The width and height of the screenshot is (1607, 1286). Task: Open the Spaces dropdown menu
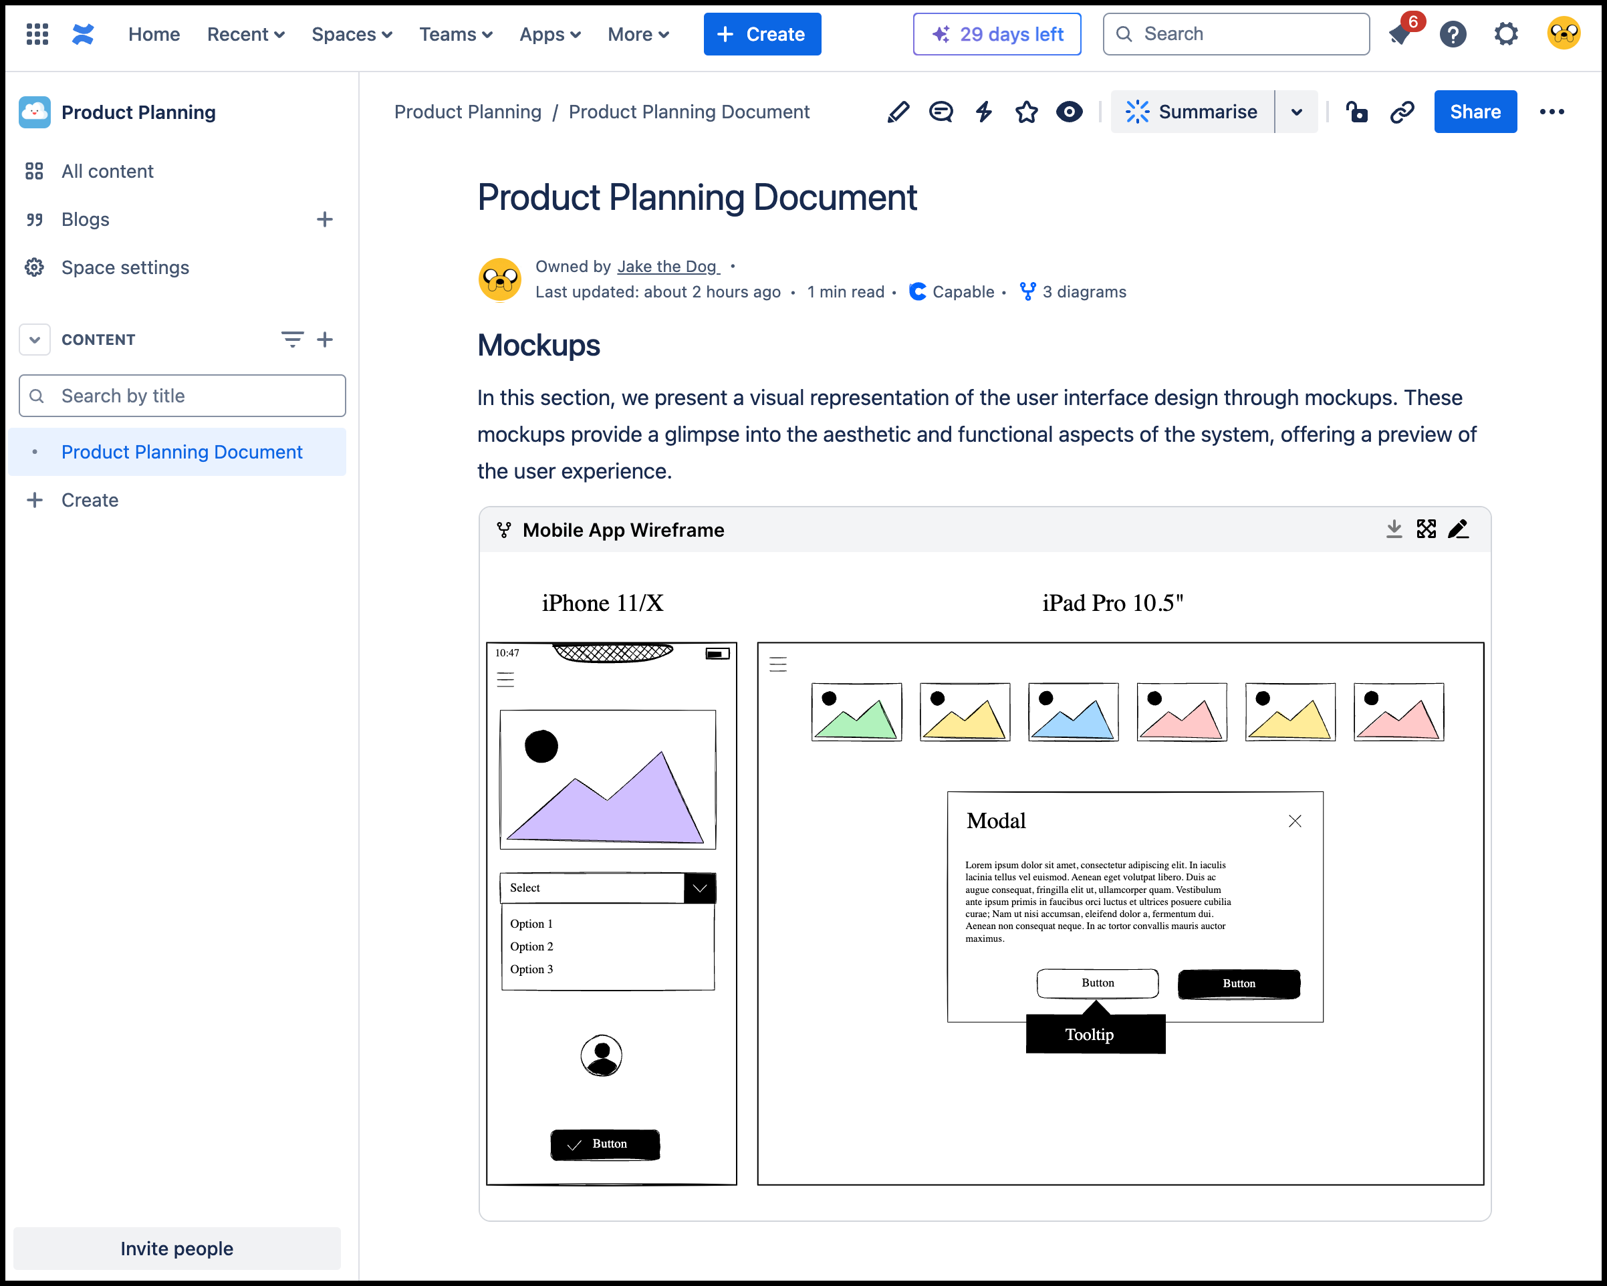coord(352,34)
